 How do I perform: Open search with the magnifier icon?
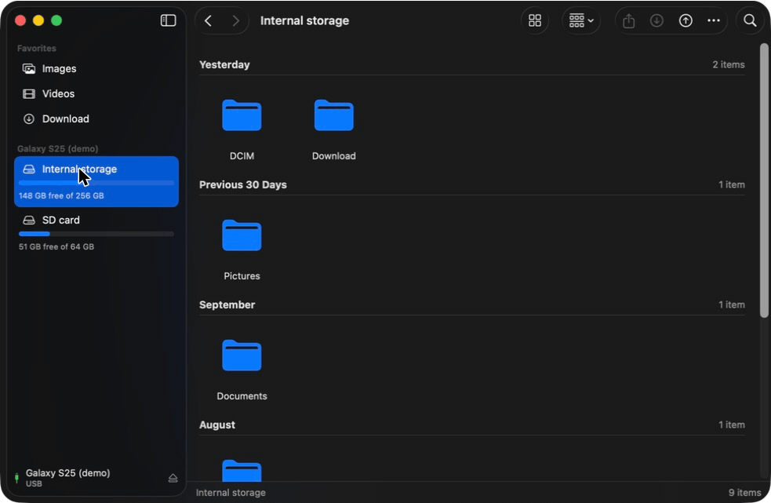tap(750, 20)
